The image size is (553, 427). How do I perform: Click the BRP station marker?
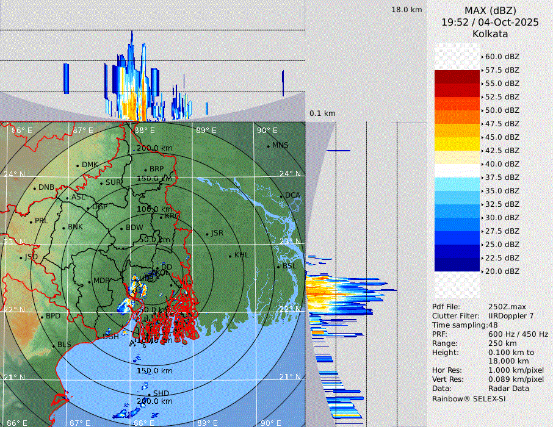tap(146, 170)
